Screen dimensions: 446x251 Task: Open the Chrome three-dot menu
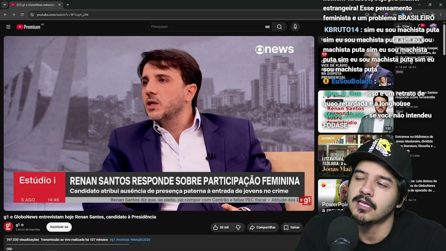coord(441,15)
